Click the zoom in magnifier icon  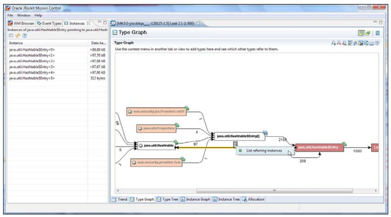pos(333,43)
